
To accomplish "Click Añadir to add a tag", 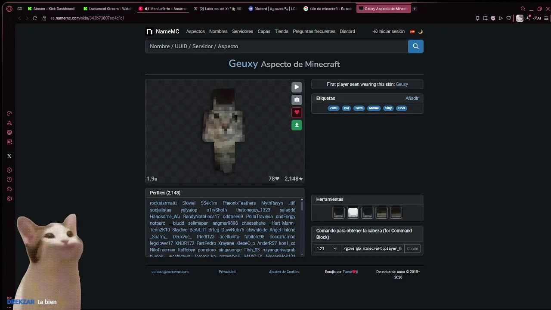I will pyautogui.click(x=412, y=98).
